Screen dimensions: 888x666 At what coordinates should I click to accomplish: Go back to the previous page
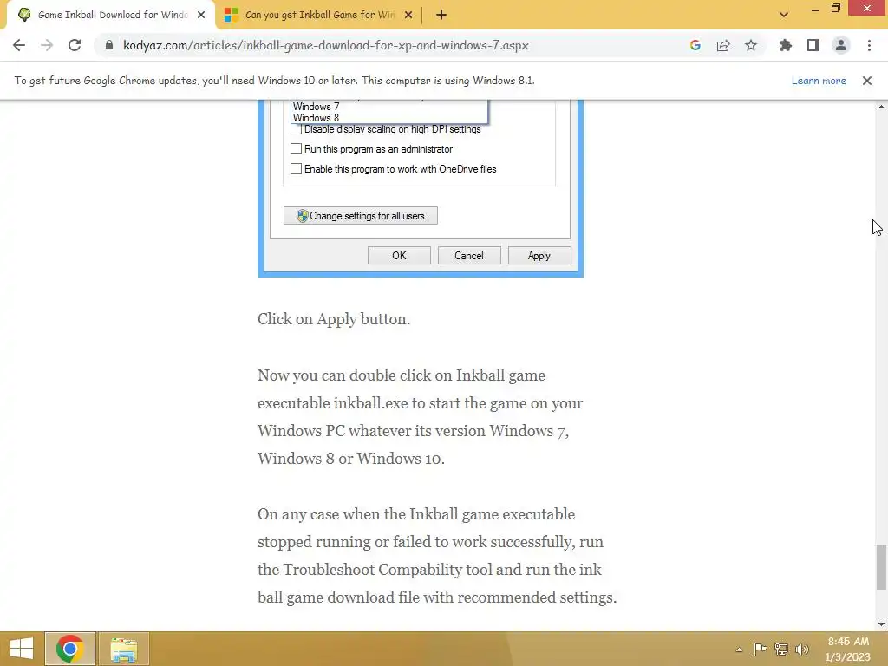[x=19, y=45]
